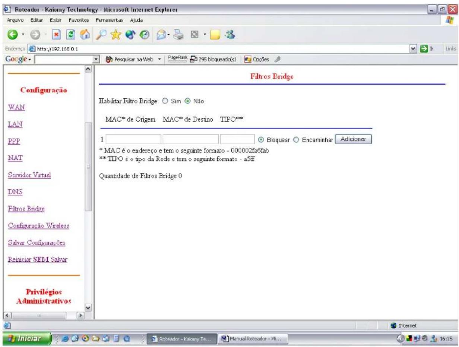Click the sidebar scroll down arrow

point(88,308)
